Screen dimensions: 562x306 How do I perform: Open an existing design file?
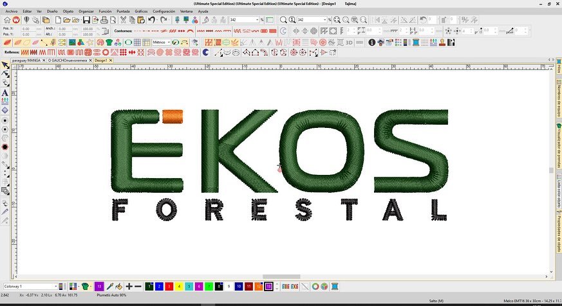66,20
